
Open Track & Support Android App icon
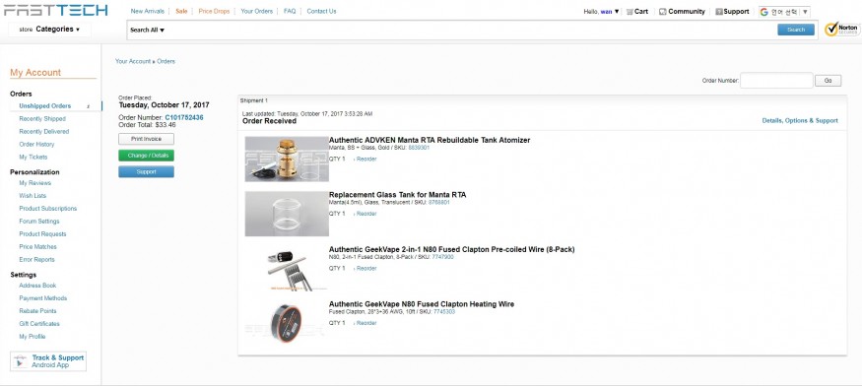coord(20,361)
